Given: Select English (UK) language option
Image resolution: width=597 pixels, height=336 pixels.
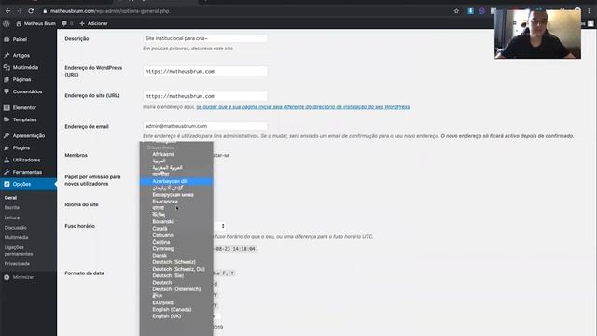Looking at the screenshot, I should [166, 316].
